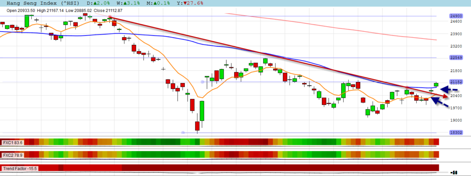471x176 pixels.
Task: Click the 23200 price axis label
Action: click(x=456, y=46)
